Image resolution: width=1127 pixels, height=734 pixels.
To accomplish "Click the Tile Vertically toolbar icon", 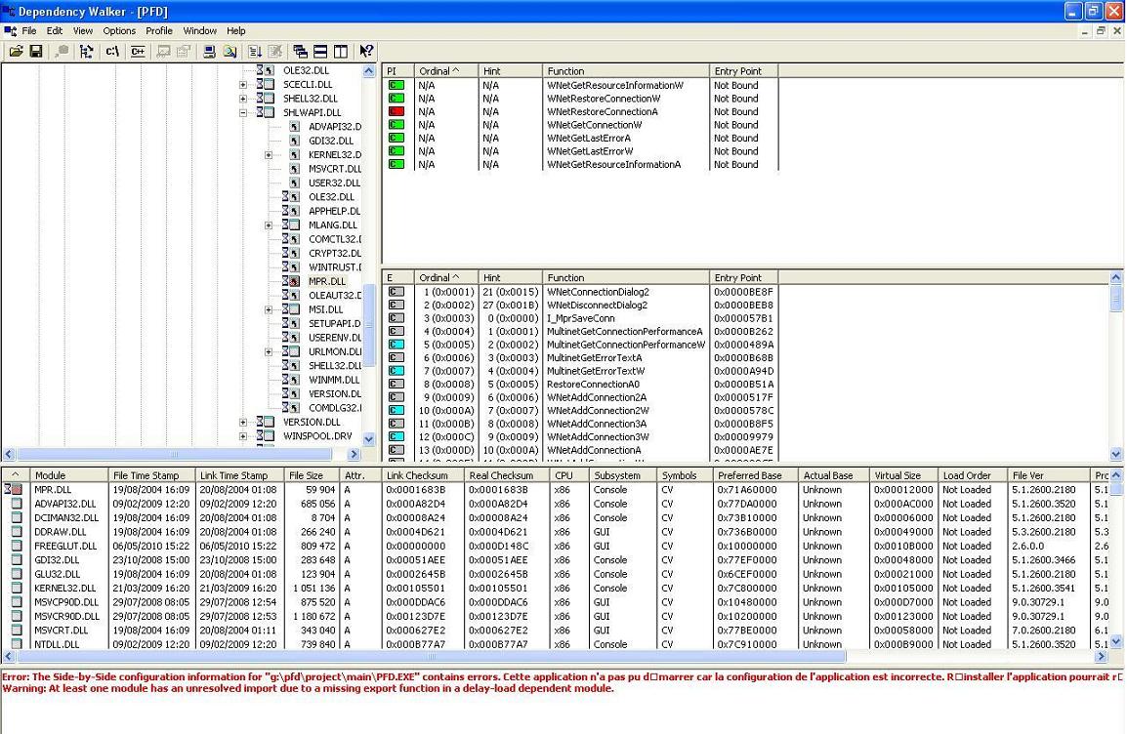I will click(x=341, y=52).
